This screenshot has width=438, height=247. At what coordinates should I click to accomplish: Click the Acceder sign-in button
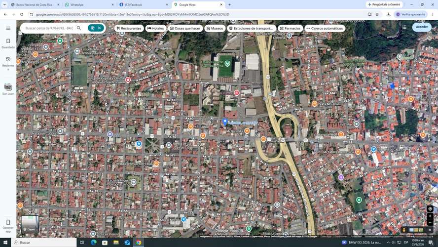click(x=422, y=27)
